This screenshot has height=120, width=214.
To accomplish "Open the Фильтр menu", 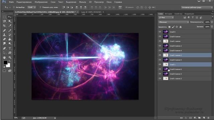I will coord(83,2).
